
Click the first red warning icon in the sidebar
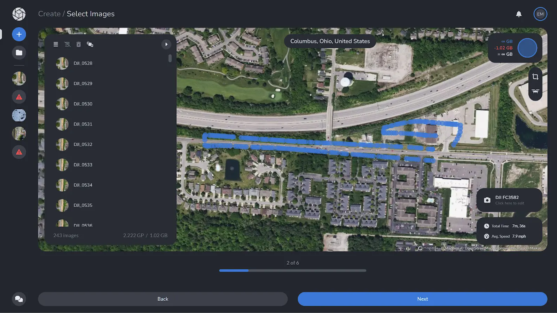click(x=19, y=97)
